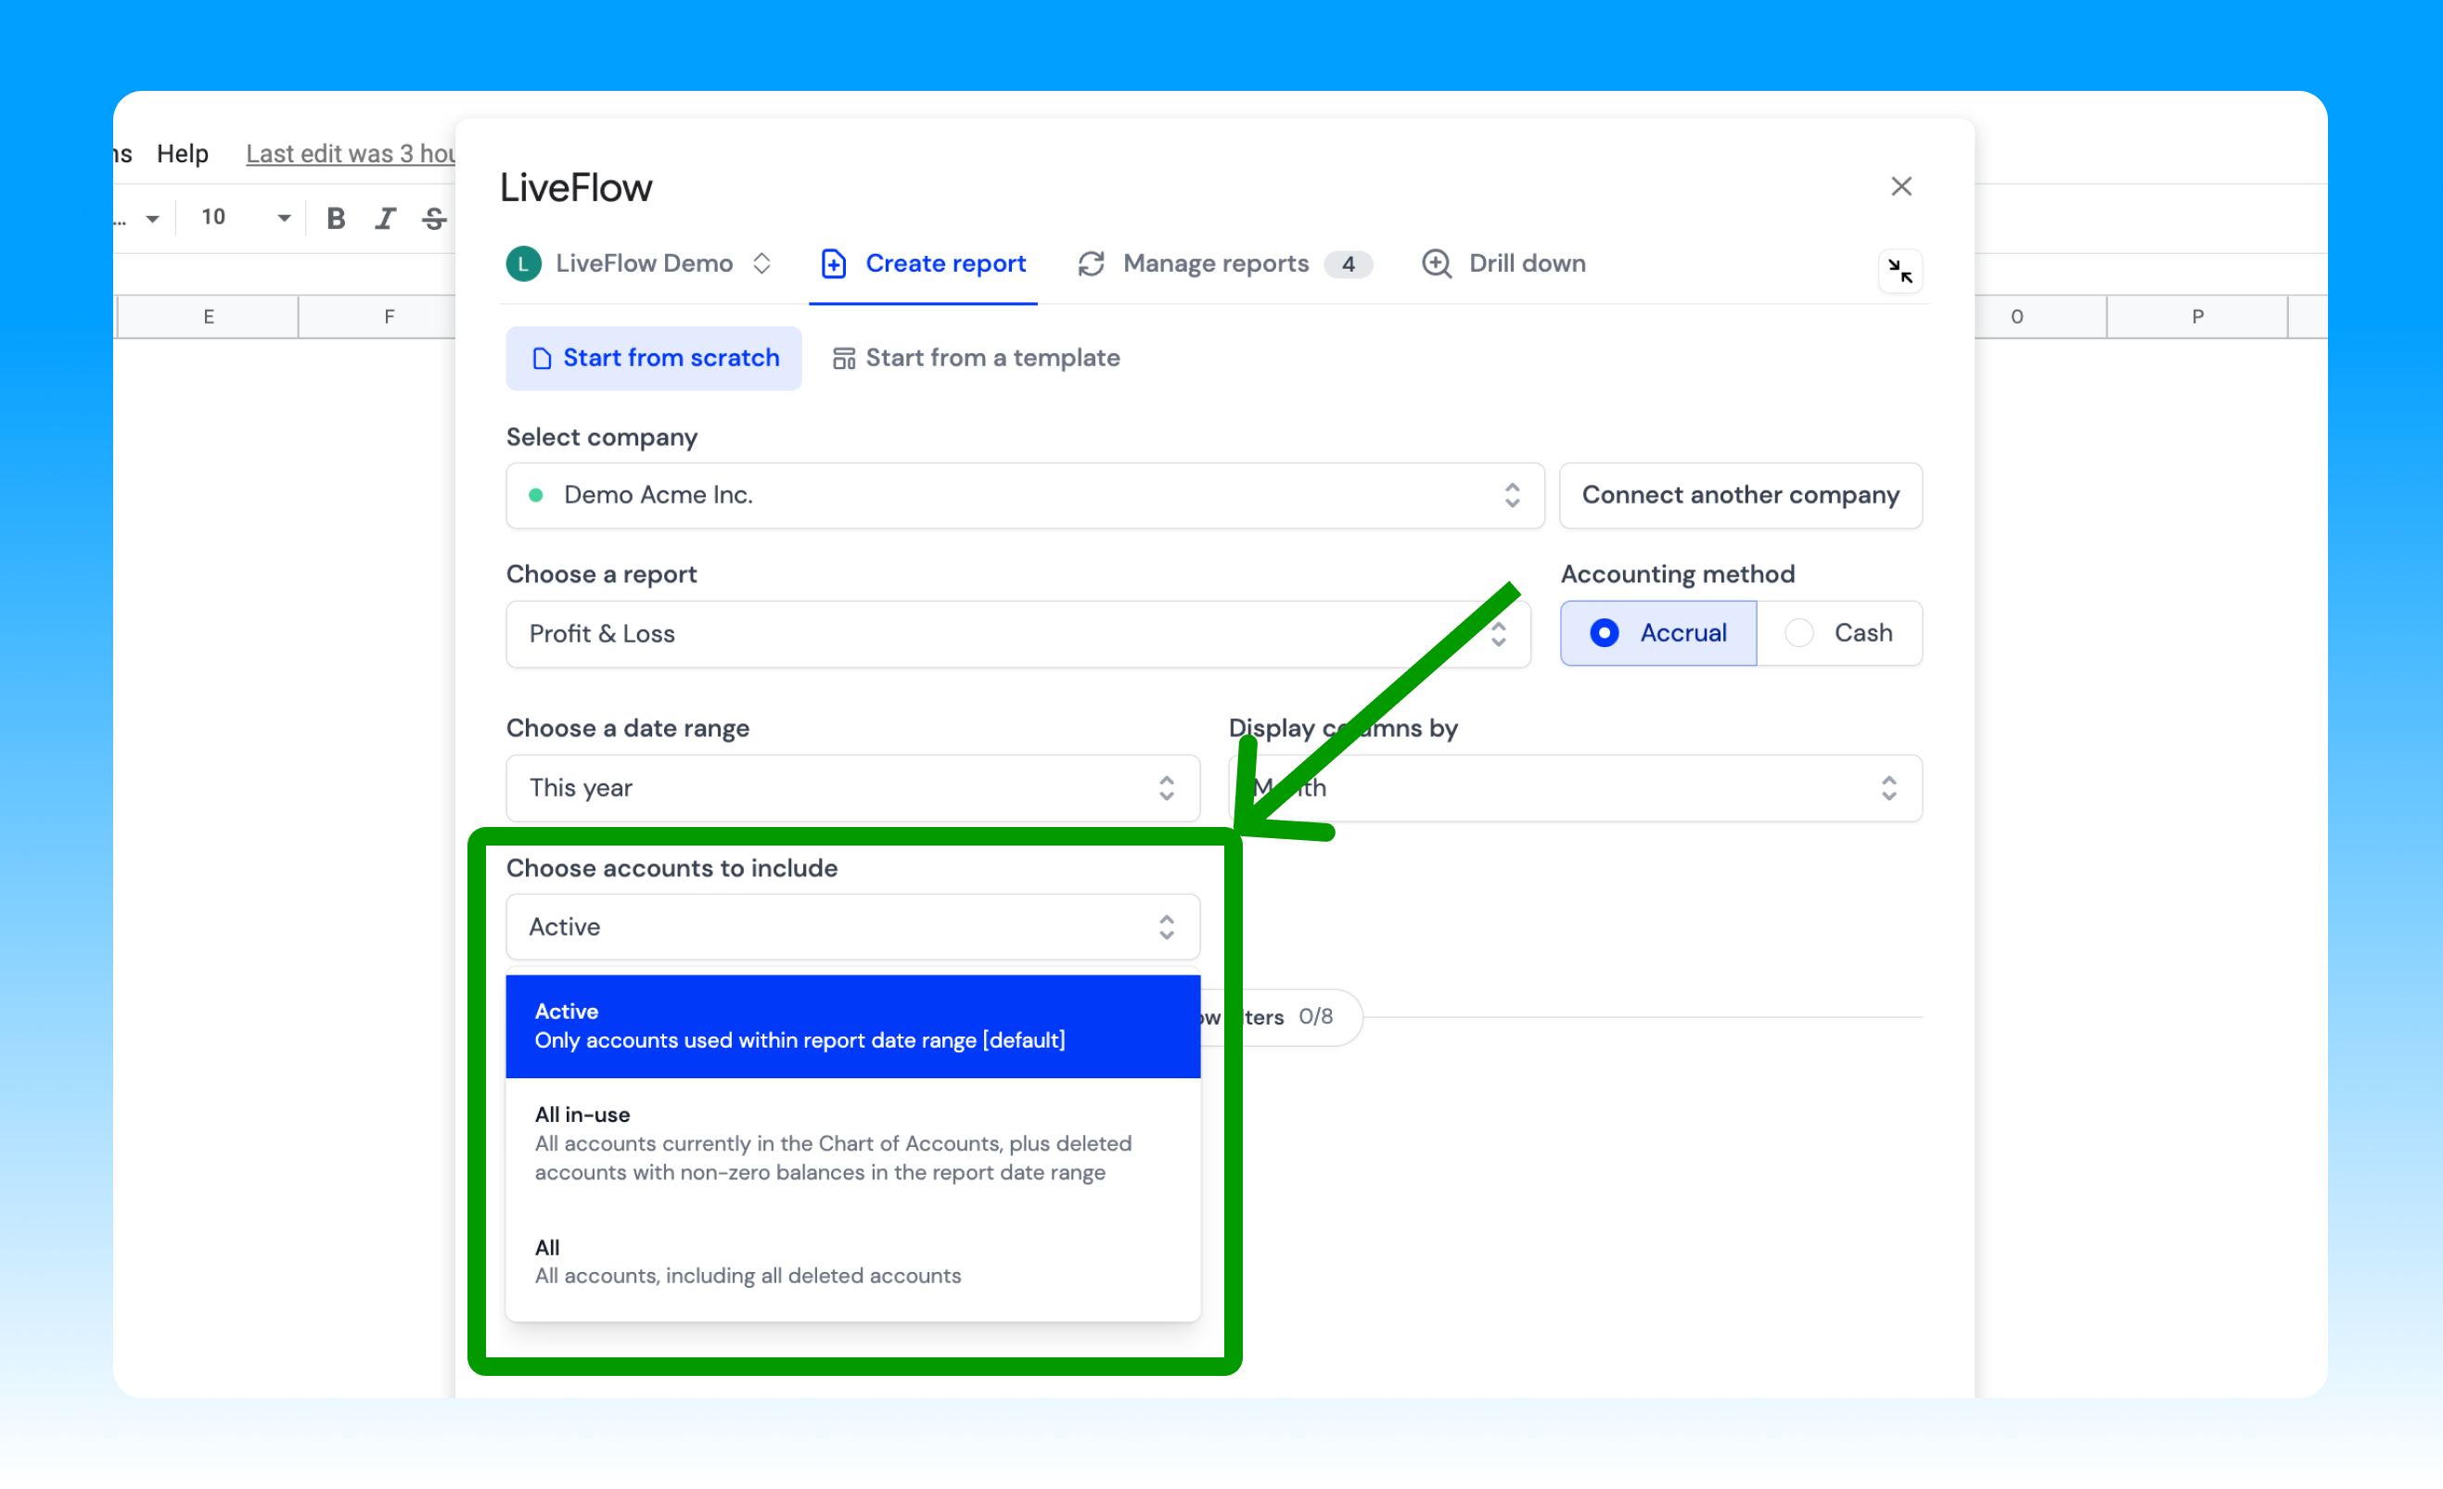This screenshot has width=2443, height=1489.
Task: Open the Create report tab
Action: 923,263
